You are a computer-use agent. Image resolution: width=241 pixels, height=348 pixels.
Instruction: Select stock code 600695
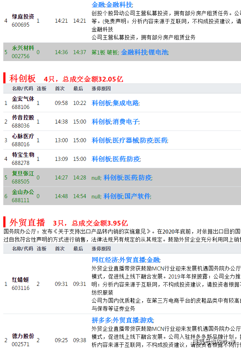click(20, 25)
